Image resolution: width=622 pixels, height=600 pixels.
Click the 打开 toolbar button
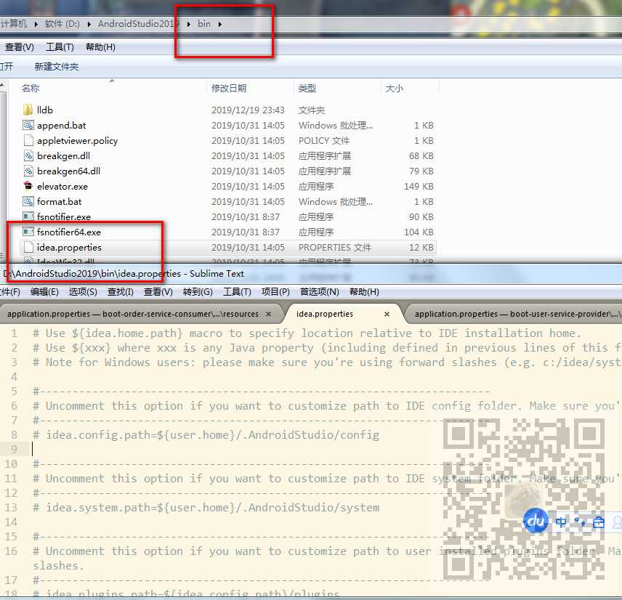pos(7,67)
